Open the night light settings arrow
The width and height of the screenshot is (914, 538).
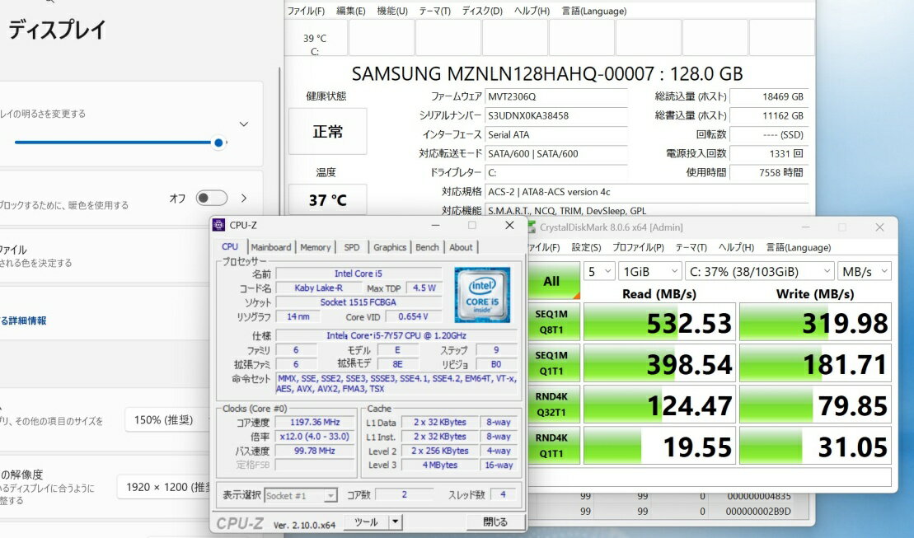244,198
